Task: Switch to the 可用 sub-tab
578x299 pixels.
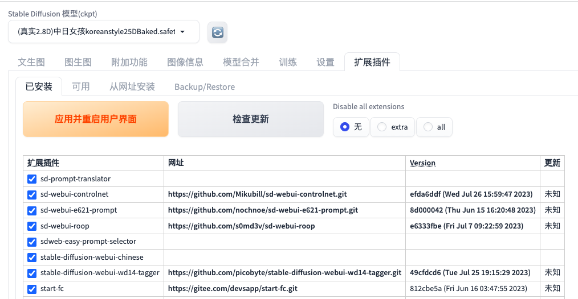Action: [81, 87]
